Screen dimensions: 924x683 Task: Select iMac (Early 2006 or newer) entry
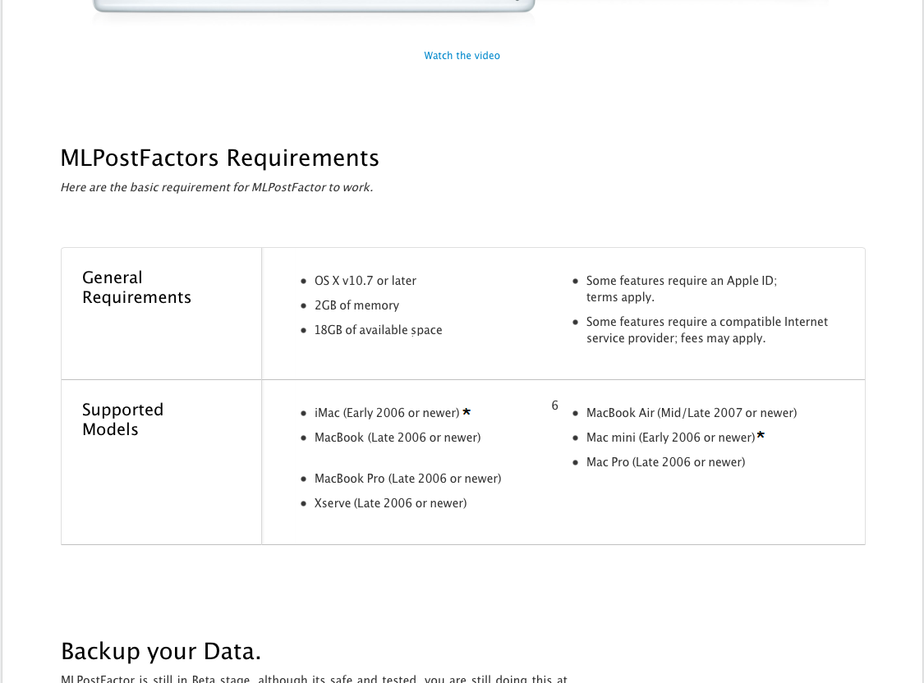point(387,413)
